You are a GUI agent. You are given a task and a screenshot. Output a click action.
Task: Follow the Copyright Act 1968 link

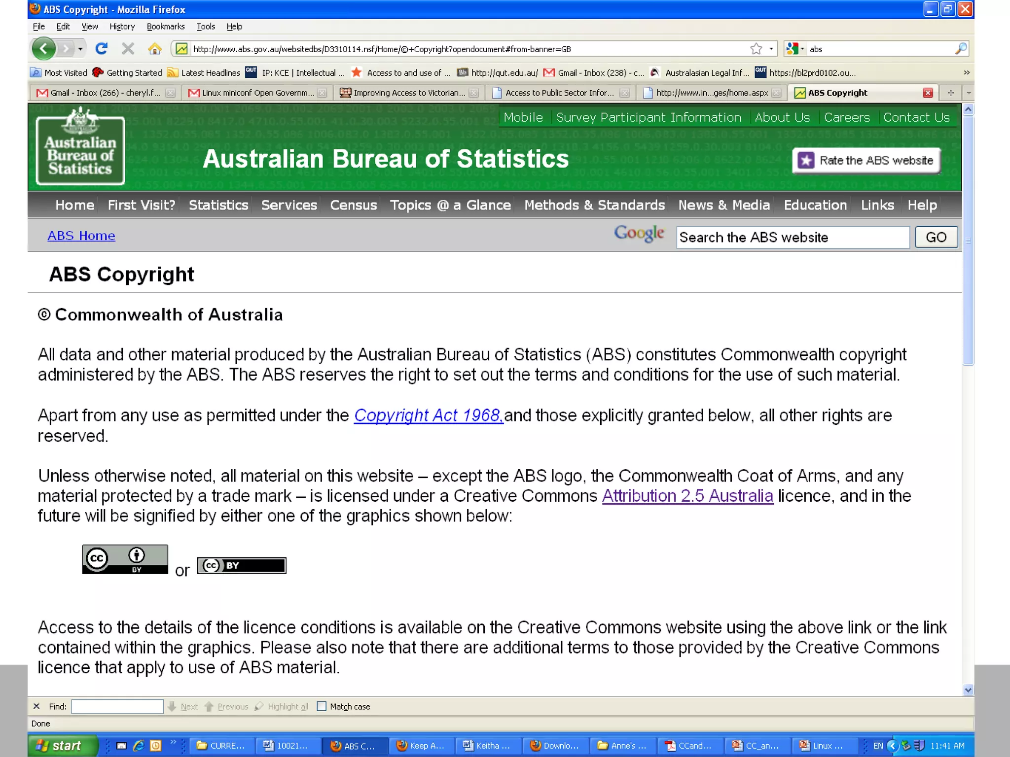pyautogui.click(x=429, y=415)
